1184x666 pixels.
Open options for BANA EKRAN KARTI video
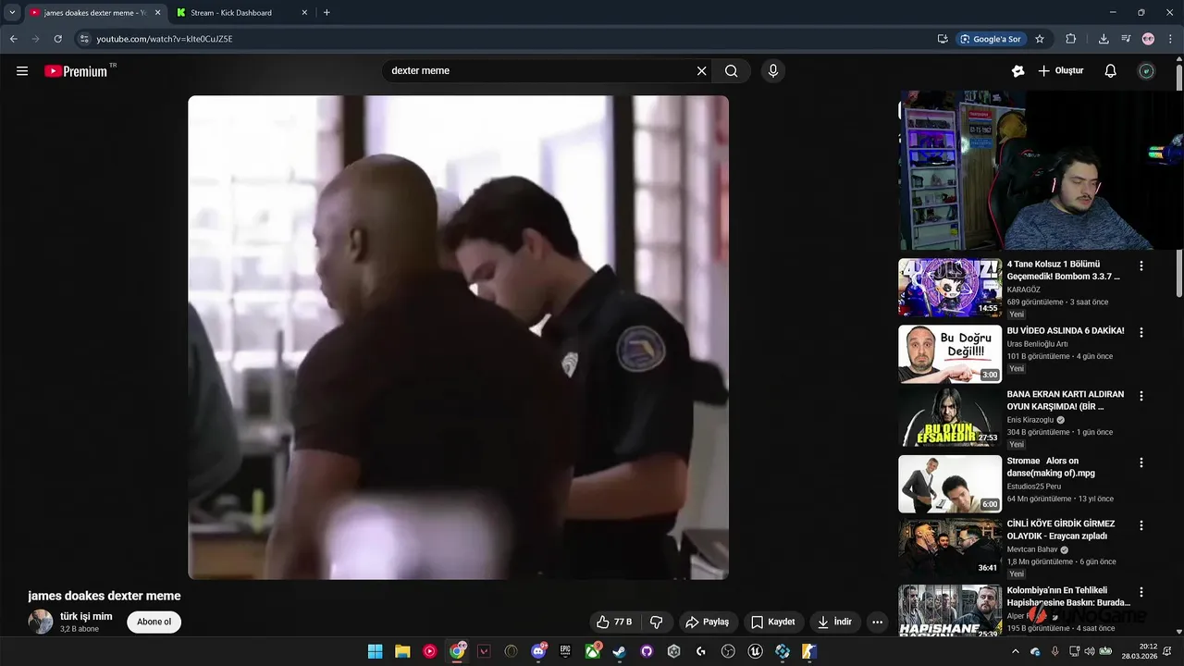click(x=1141, y=396)
